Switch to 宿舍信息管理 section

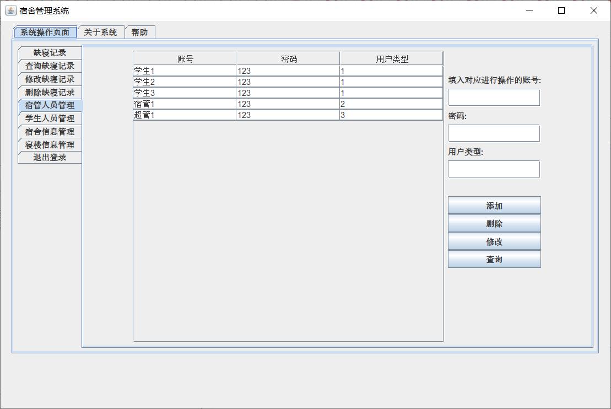click(49, 131)
